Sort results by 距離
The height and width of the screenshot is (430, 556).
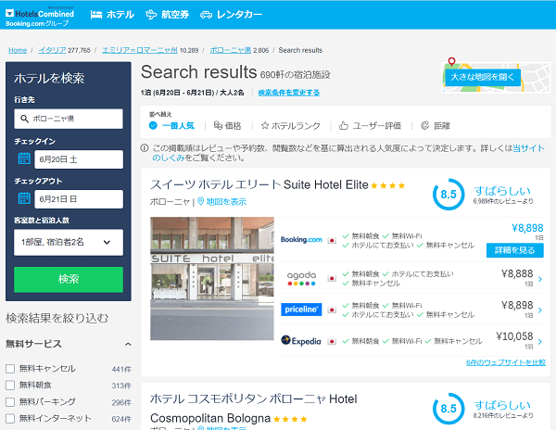point(436,125)
